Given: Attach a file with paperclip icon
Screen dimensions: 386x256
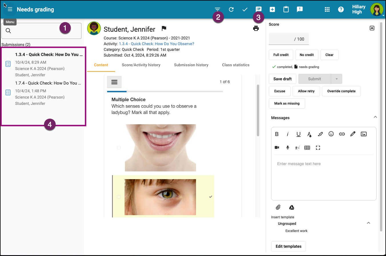Looking at the screenshot, I should 278,207.
